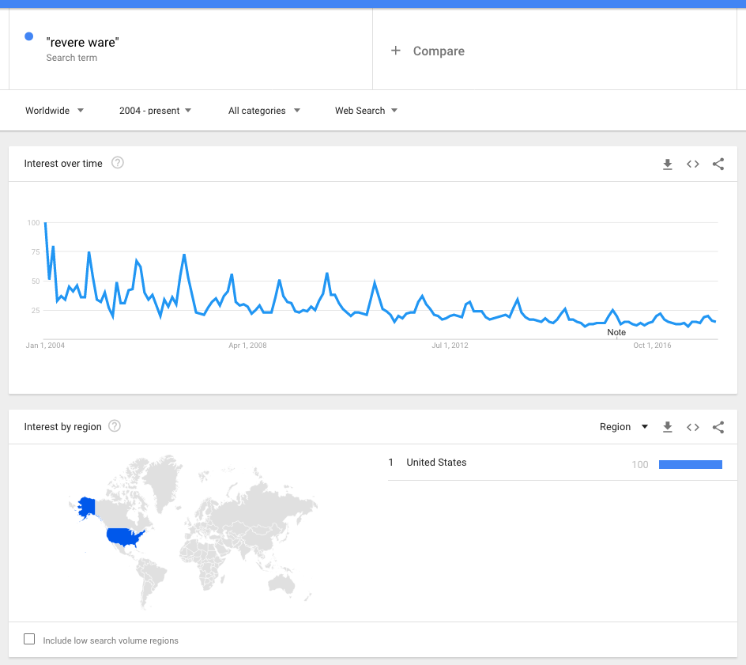Image resolution: width=746 pixels, height=665 pixels.
Task: Click the Note marker on the chart
Action: point(616,332)
